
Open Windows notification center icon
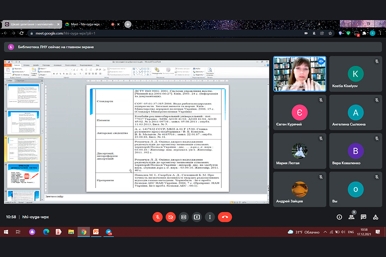coord(378,232)
